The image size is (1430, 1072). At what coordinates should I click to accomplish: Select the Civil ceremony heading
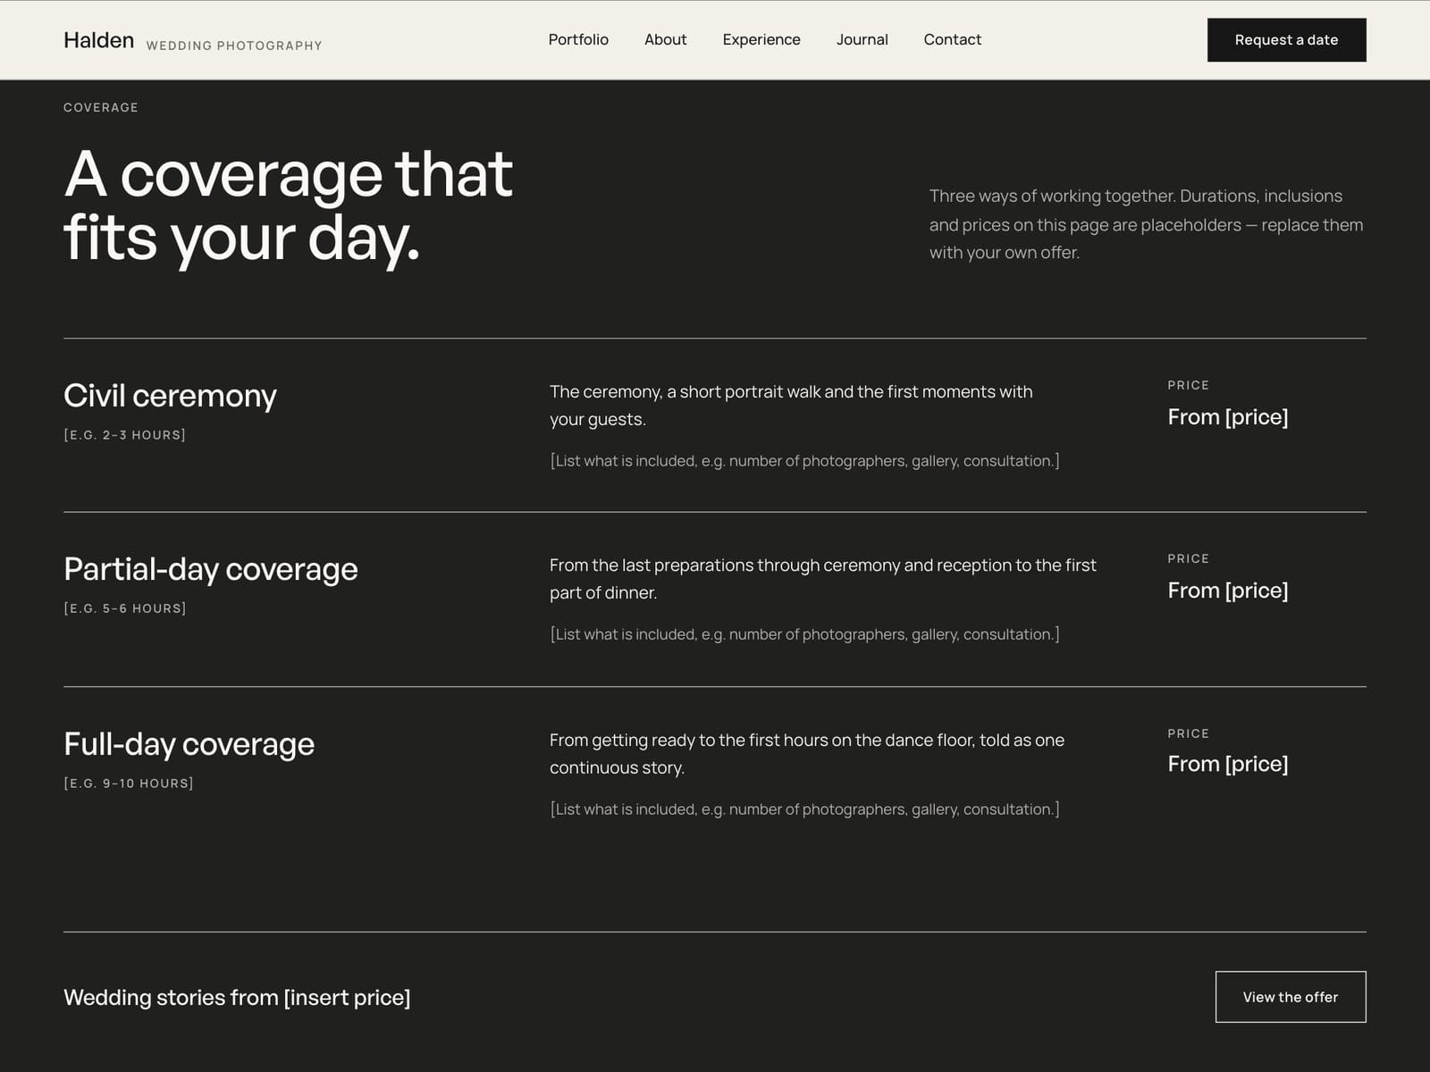170,395
